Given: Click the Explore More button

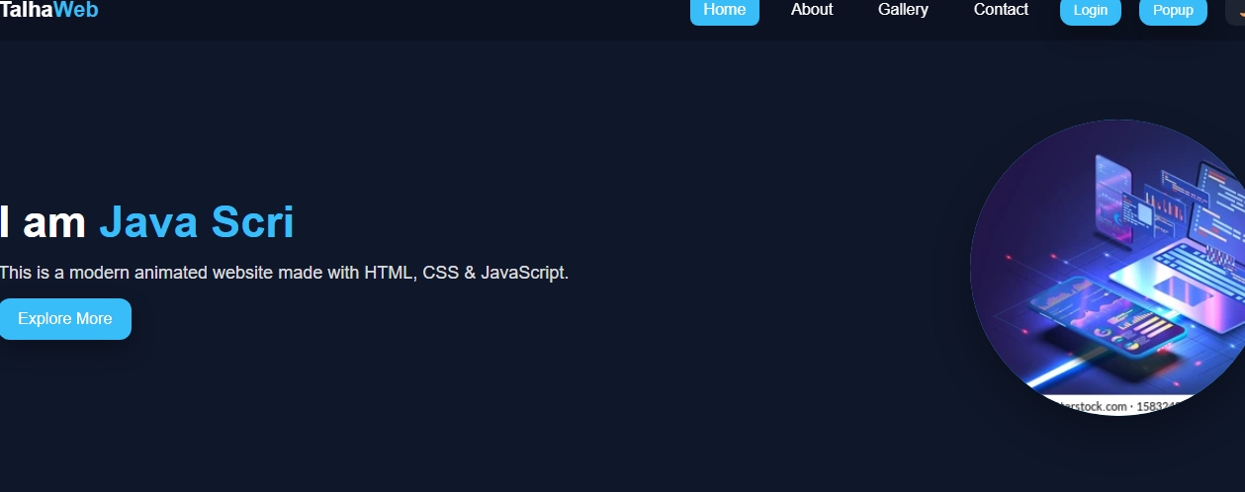Looking at the screenshot, I should pos(65,319).
